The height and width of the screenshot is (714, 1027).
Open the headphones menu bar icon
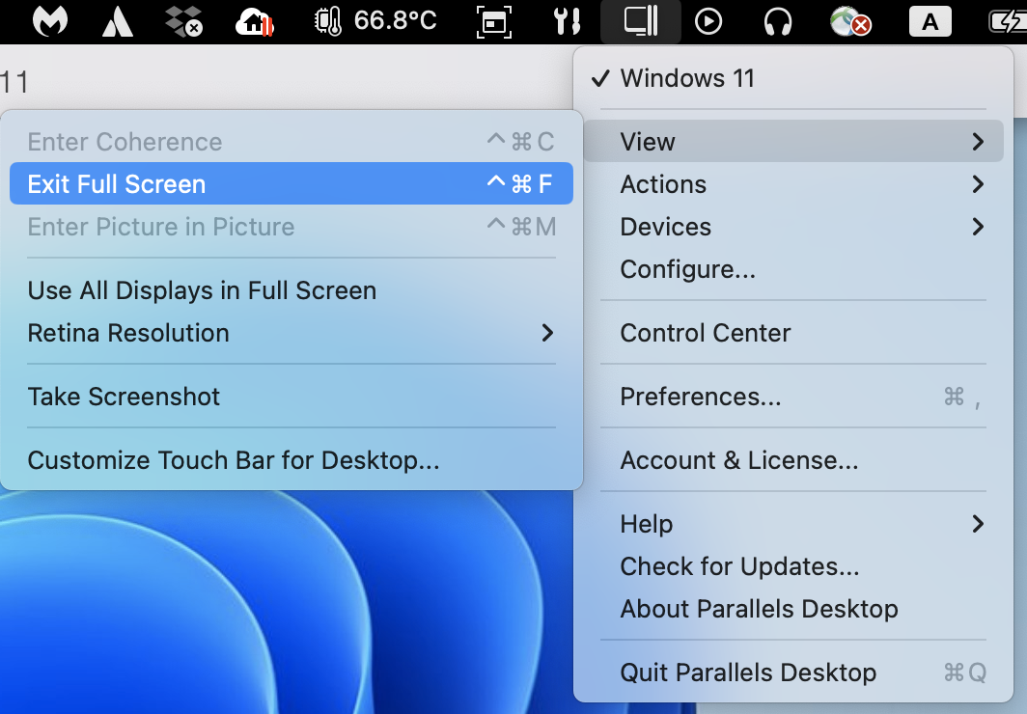point(777,20)
